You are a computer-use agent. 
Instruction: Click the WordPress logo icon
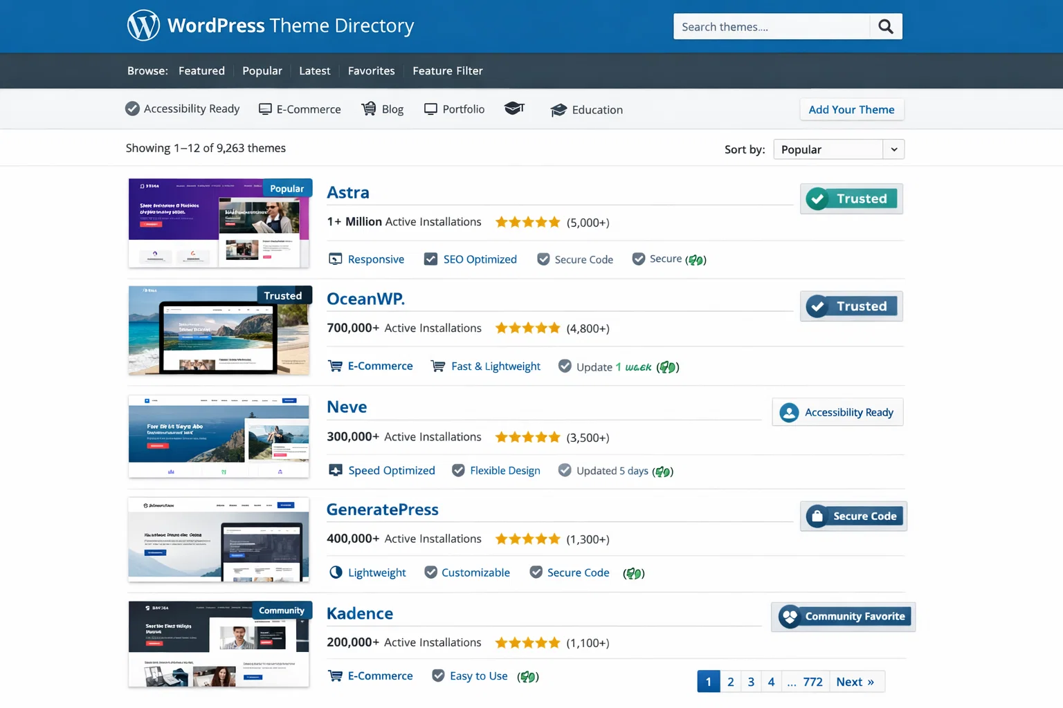(143, 26)
